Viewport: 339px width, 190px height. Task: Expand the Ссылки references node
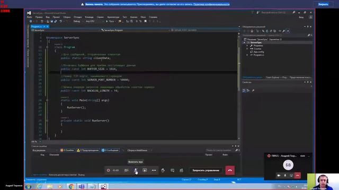click(247, 49)
